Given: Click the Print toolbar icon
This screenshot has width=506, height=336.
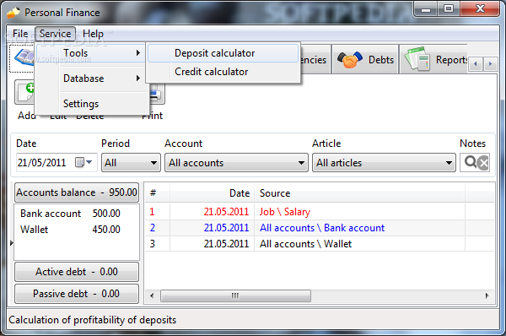Looking at the screenshot, I should (x=157, y=95).
